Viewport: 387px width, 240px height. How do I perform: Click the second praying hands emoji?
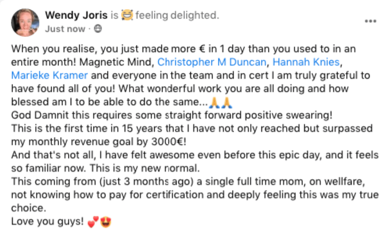click(x=227, y=103)
